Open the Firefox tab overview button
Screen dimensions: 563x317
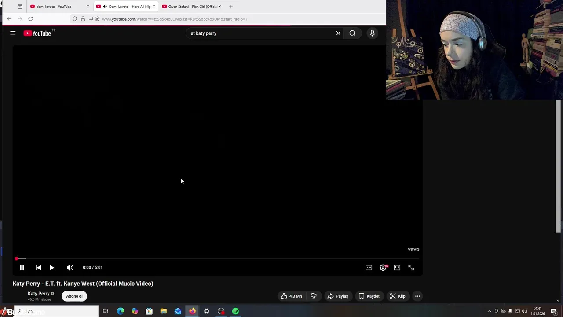[x=20, y=7]
